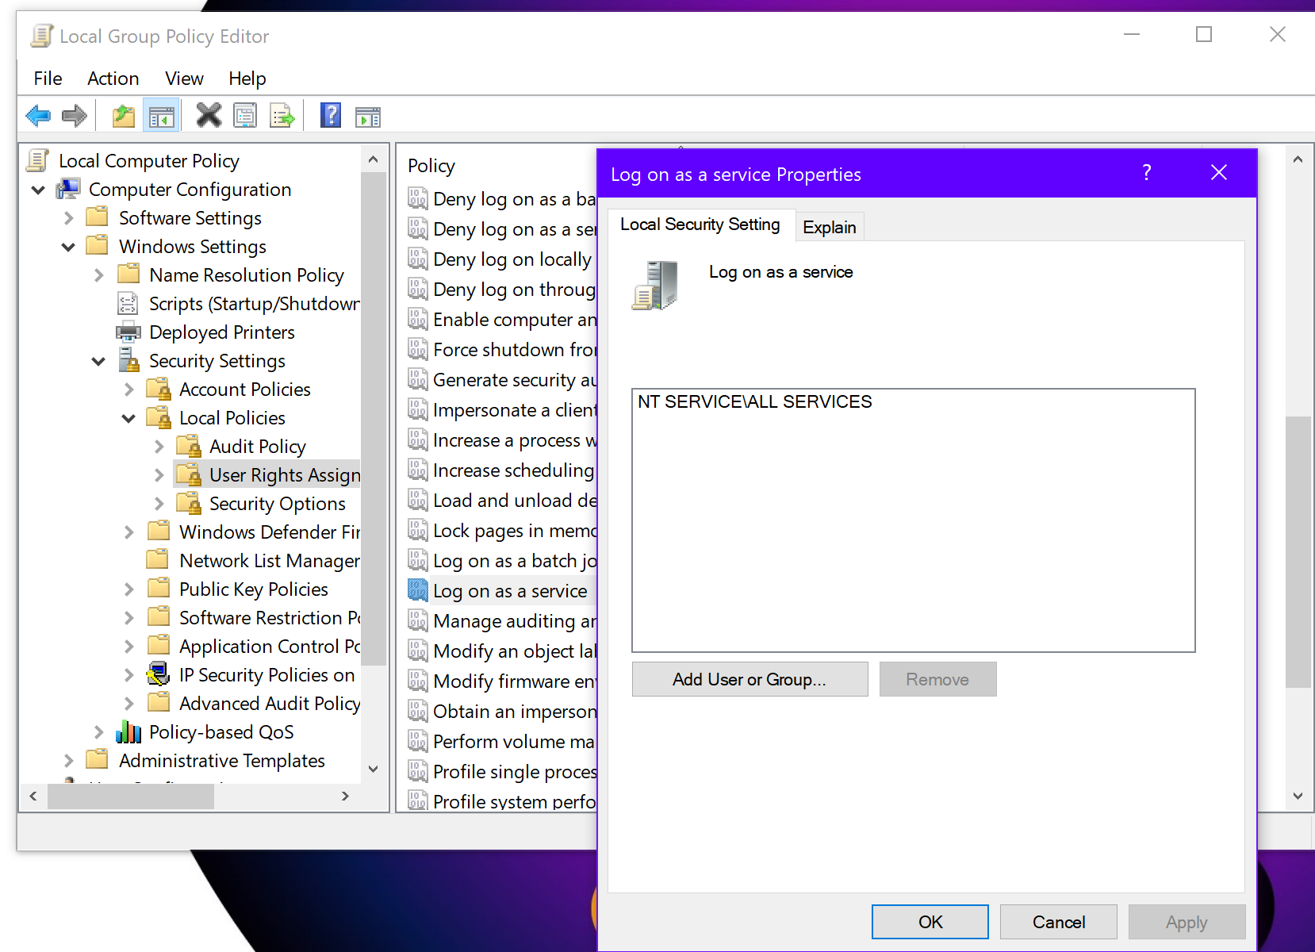Click the Deployed Printers printer icon

point(128,332)
